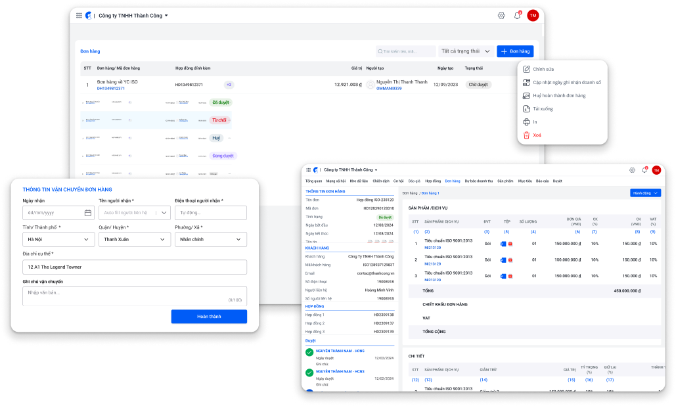Viewport: 676px width, 406px height.
Task: Click the Đang duyệt status badge
Action: pyautogui.click(x=223, y=156)
